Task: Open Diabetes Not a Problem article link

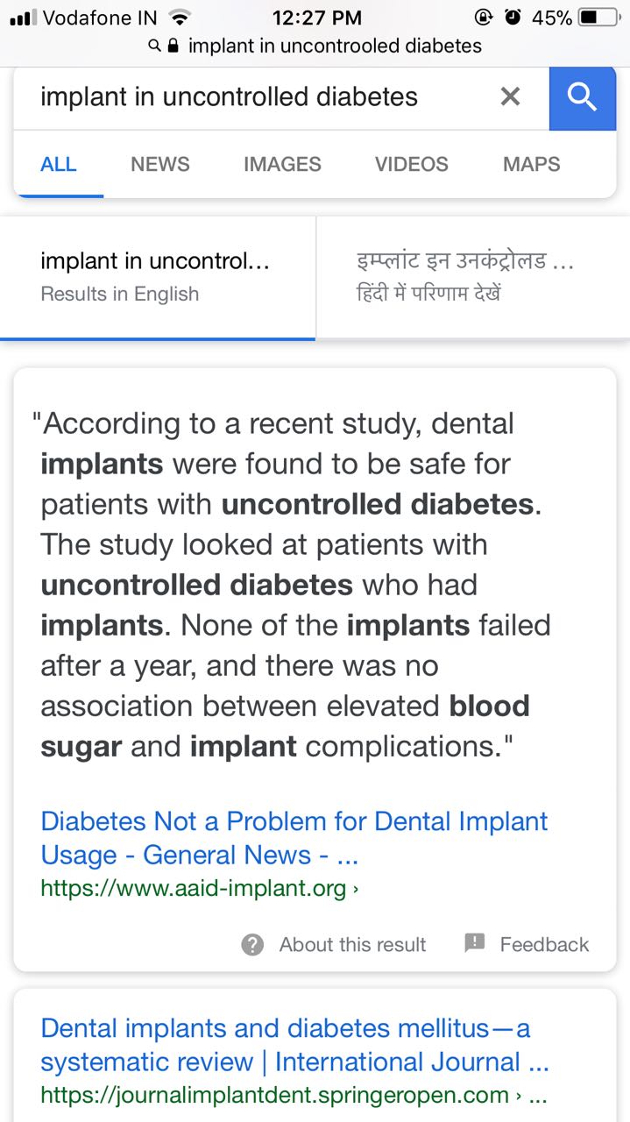Action: (294, 837)
